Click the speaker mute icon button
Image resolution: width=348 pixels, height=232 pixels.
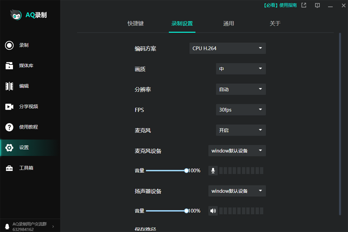pos(213,211)
